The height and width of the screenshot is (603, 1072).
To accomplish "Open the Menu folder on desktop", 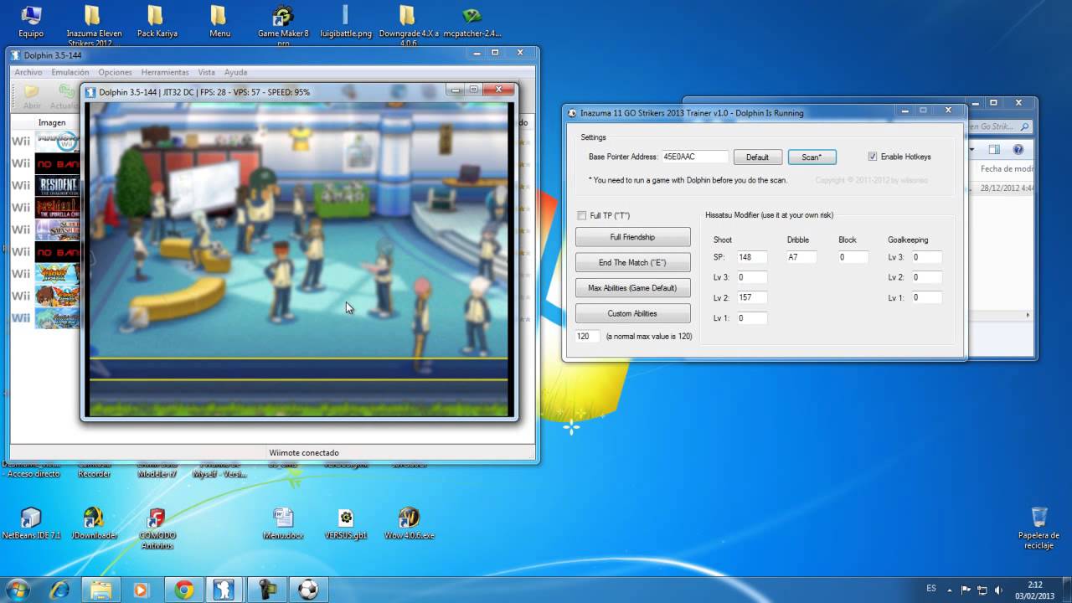I will point(219,22).
